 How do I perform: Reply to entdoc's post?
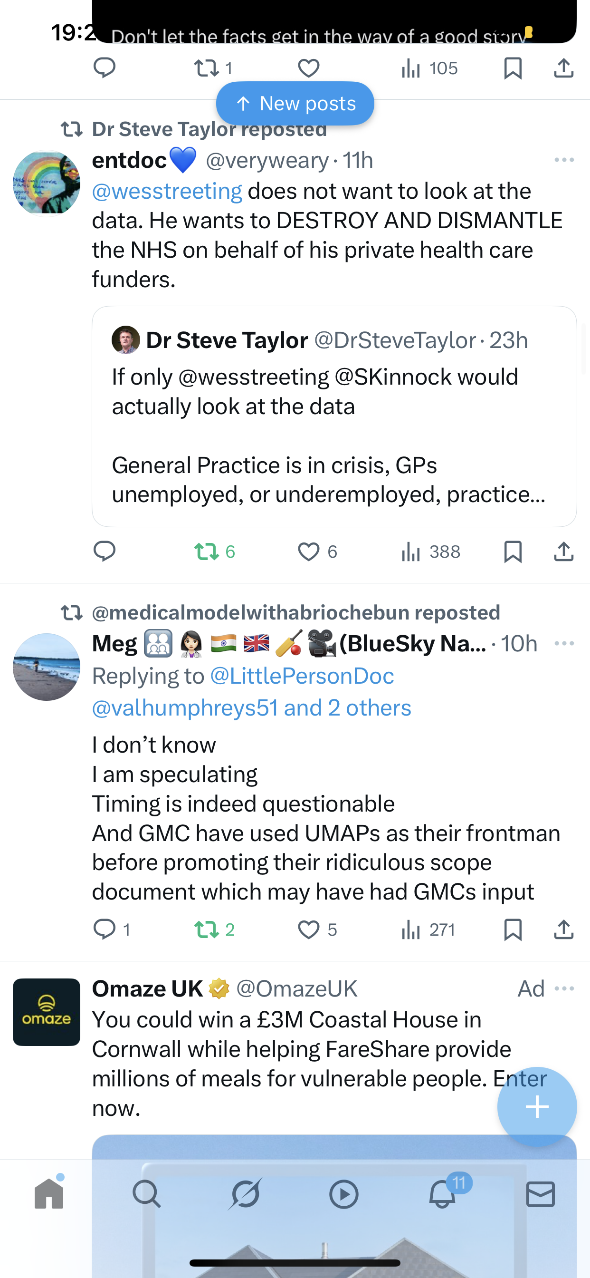[105, 552]
